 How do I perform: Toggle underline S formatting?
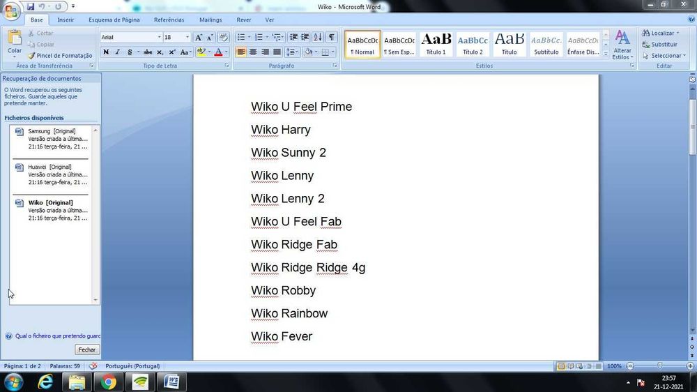(130, 52)
